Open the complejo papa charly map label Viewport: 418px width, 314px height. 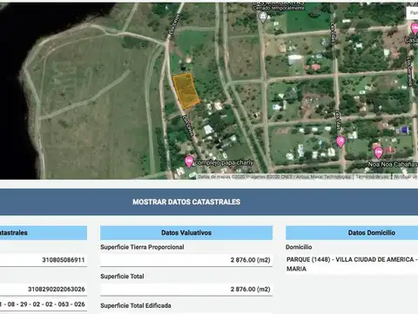point(224,162)
